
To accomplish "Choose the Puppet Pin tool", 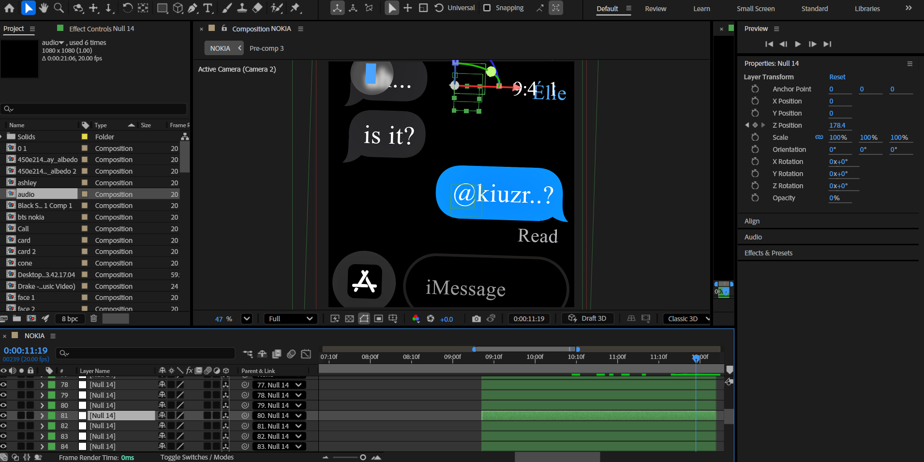I will [295, 8].
